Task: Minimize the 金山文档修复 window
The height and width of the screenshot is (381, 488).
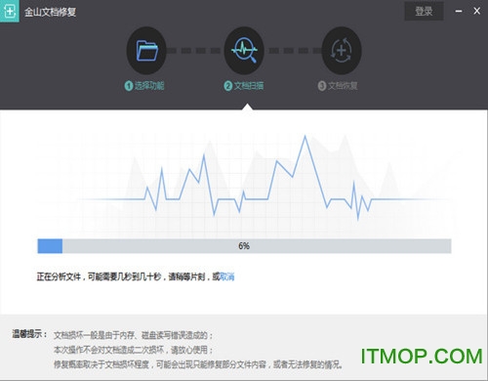Action: point(459,12)
